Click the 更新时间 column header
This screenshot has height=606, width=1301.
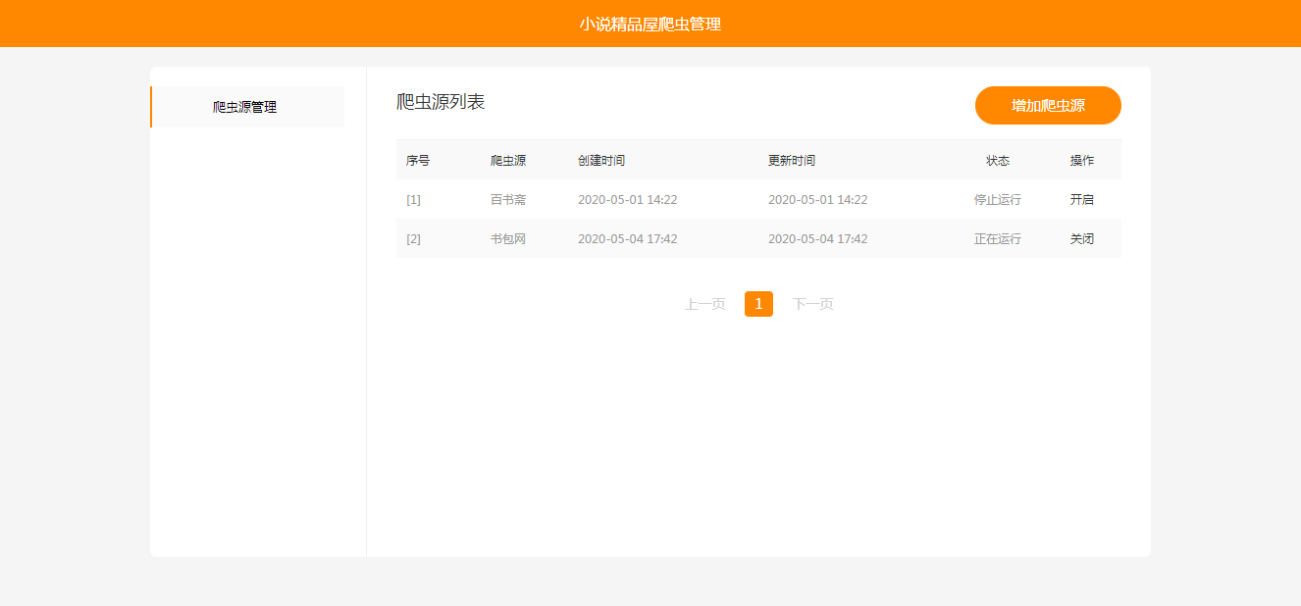792,161
